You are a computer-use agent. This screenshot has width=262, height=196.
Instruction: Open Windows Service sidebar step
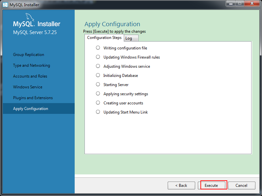point(28,87)
